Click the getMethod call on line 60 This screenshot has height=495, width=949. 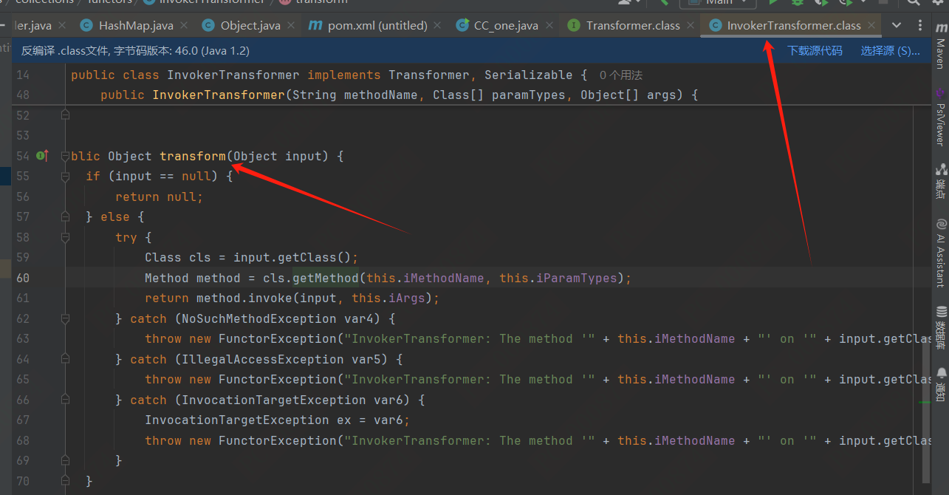(325, 278)
